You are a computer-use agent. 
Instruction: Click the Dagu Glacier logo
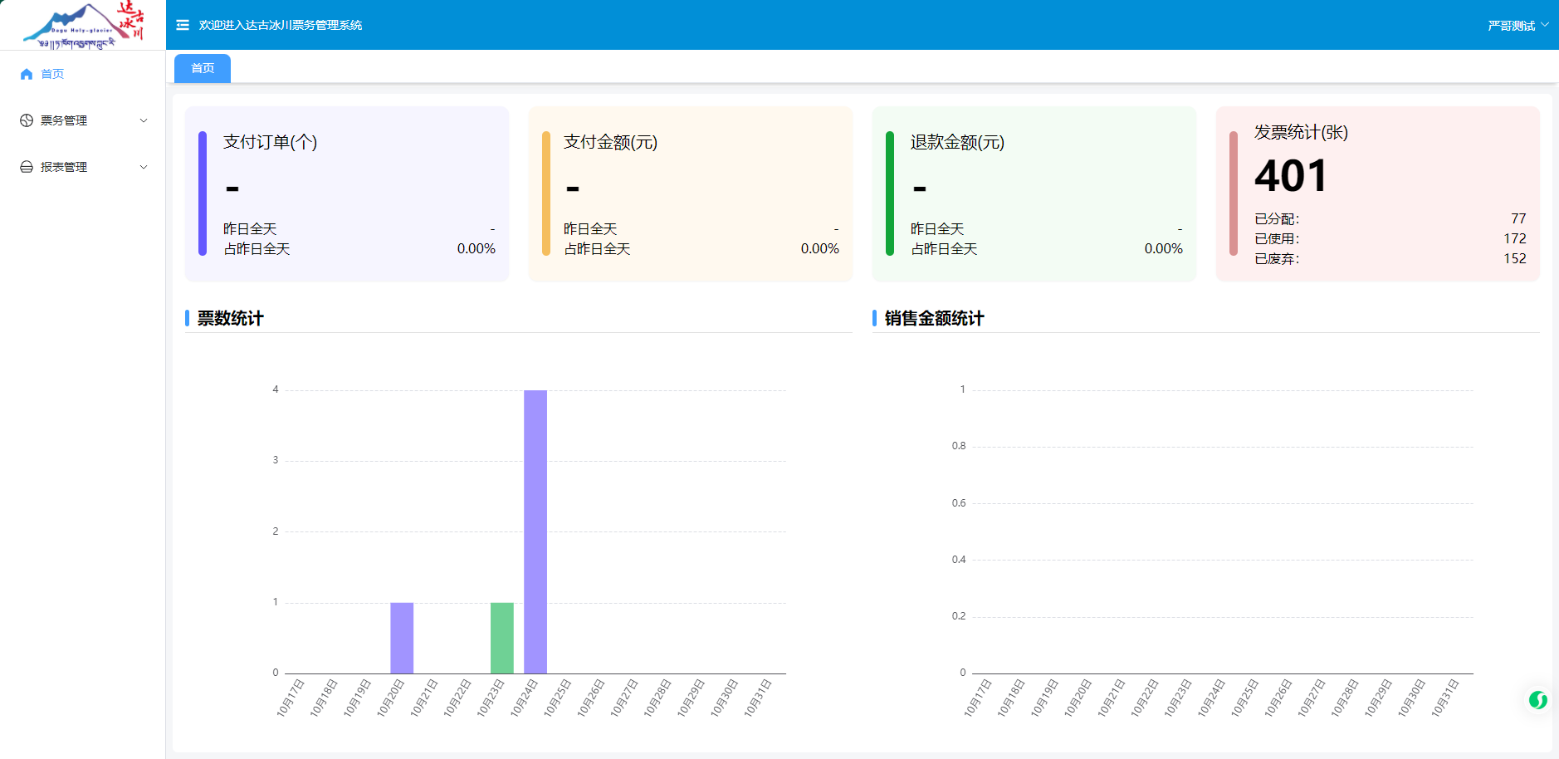click(x=83, y=25)
